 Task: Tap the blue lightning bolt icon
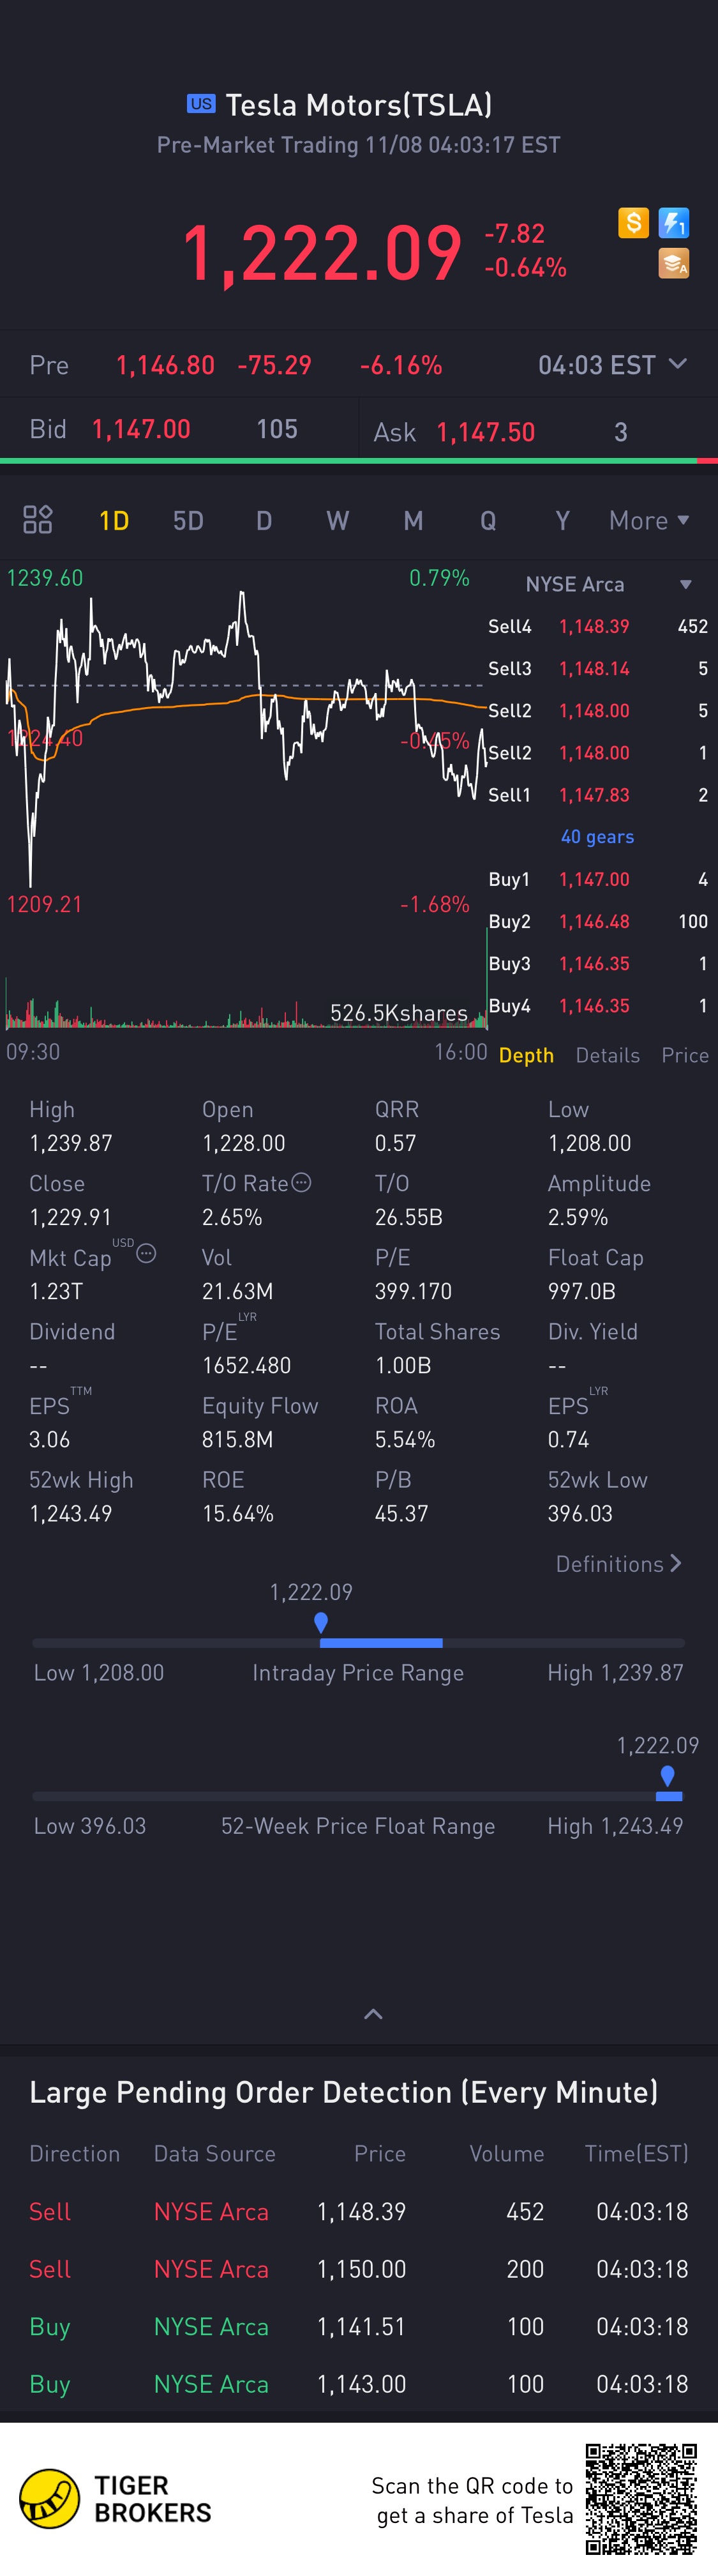[674, 222]
